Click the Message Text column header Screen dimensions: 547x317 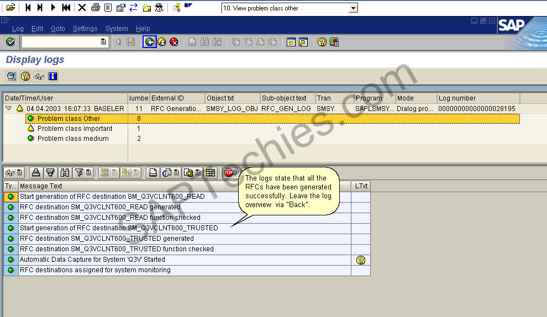(x=185, y=186)
